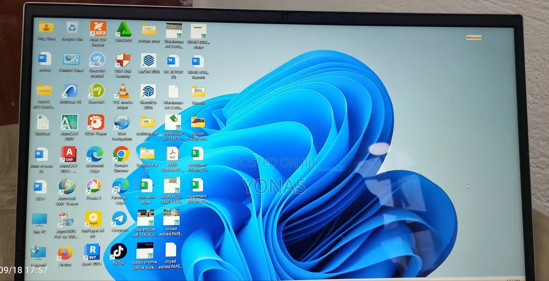
Task: Launch USB Disk Security shortcut
Action: [123, 66]
